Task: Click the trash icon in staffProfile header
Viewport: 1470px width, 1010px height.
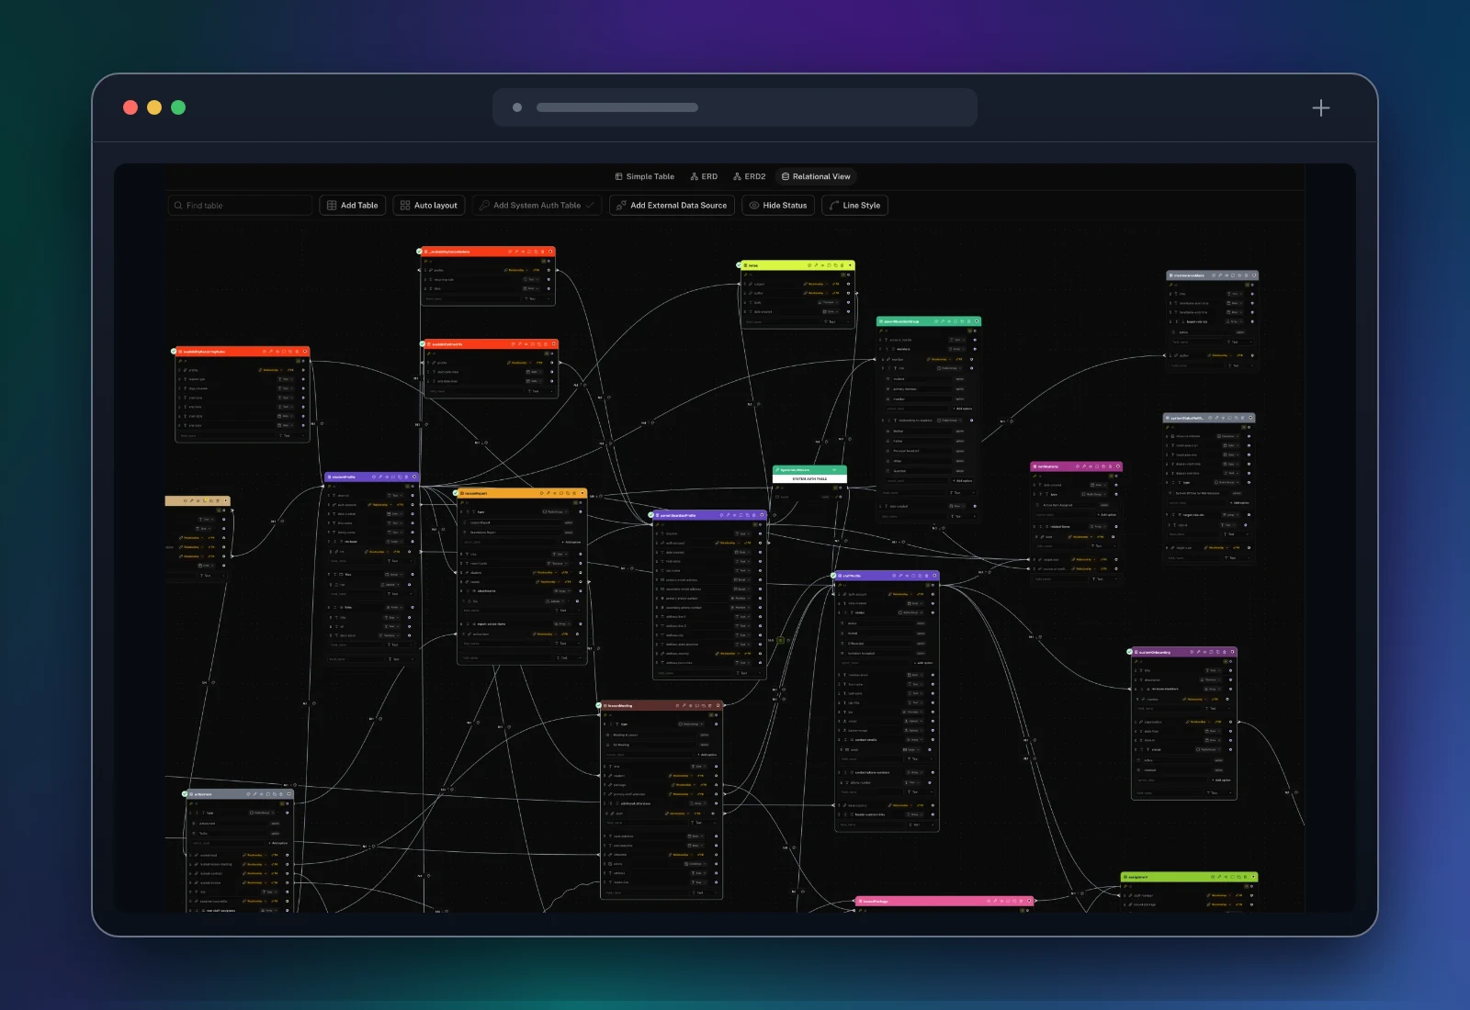Action: 926,576
